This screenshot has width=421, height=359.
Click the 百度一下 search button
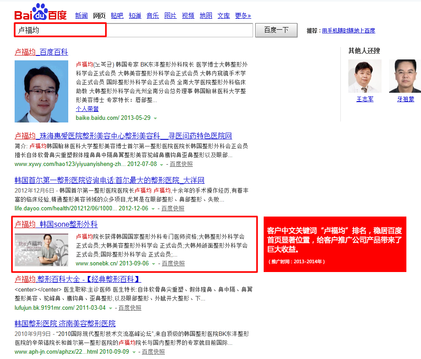click(276, 30)
